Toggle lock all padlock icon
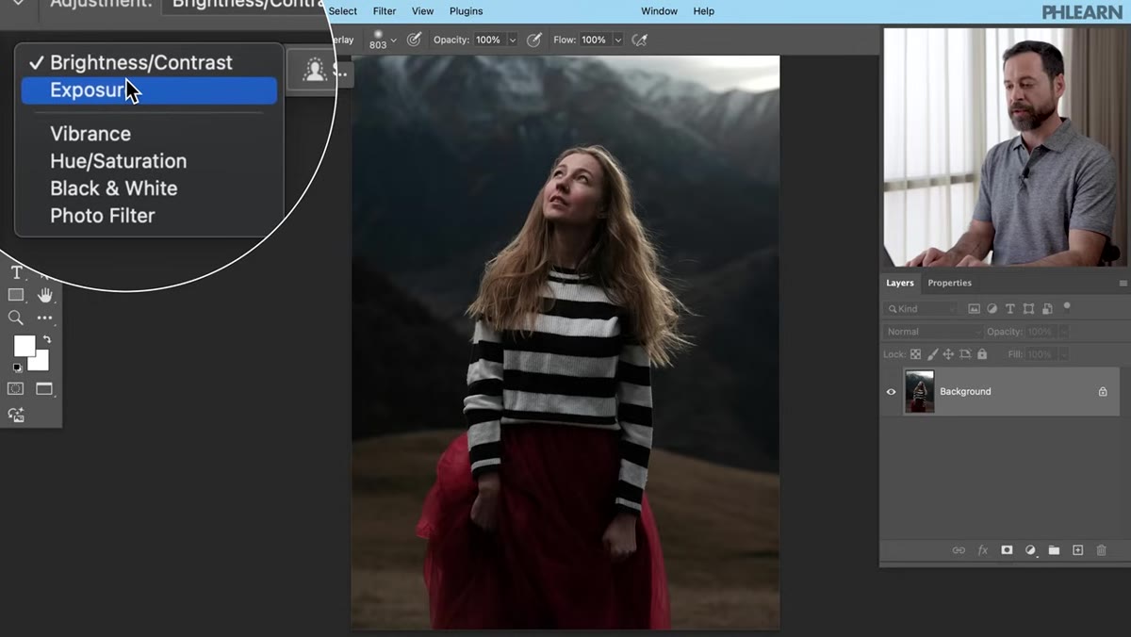1131x637 pixels. 982,354
